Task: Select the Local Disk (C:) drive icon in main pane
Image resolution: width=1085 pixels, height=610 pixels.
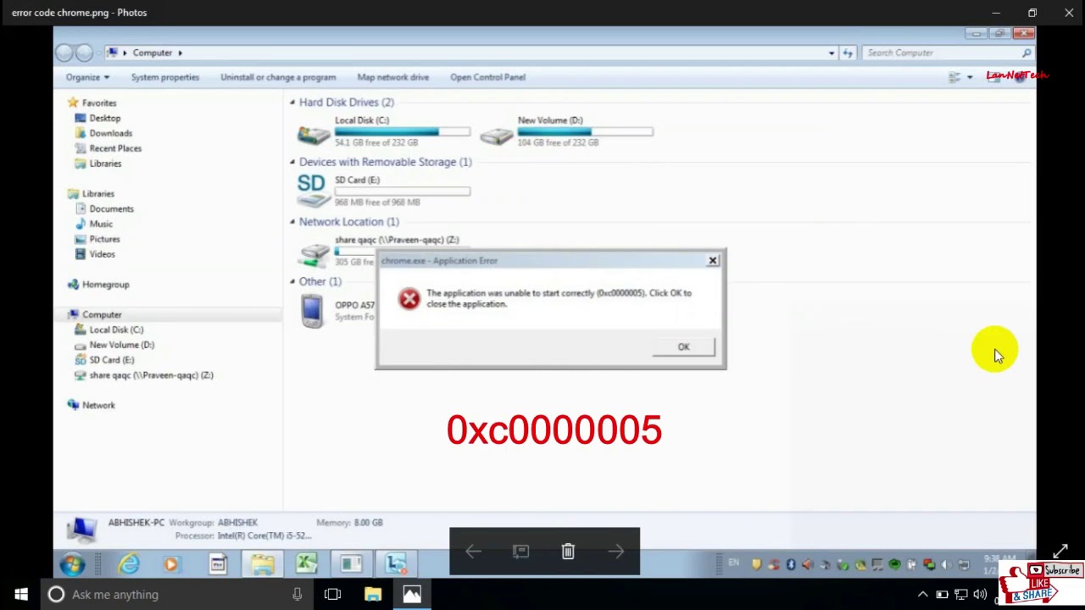Action: pyautogui.click(x=314, y=134)
